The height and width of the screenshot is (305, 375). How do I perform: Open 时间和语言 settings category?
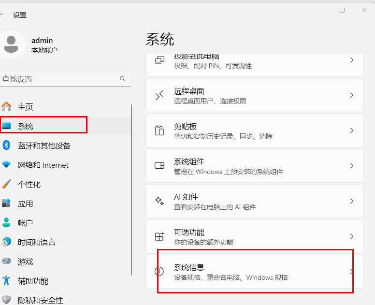tap(65, 242)
